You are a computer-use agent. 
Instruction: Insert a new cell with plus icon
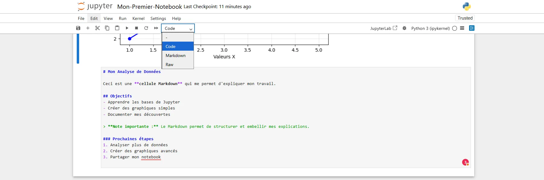point(88,28)
